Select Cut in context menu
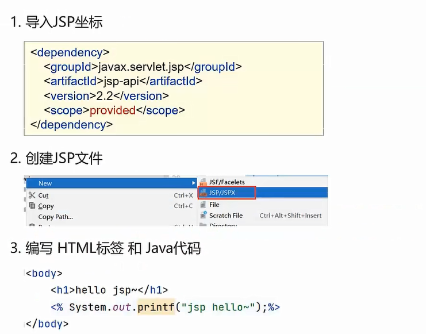This screenshot has height=334, width=426. pyautogui.click(x=112, y=195)
